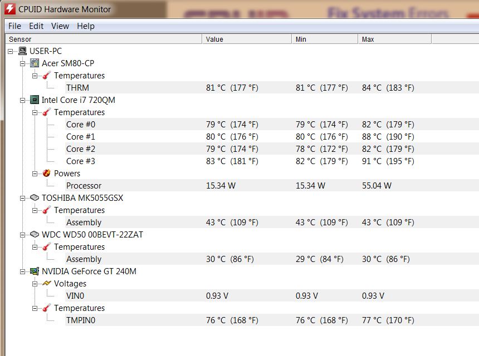Collapse the Acer SM80-CP node
This screenshot has height=356, width=479.
click(x=23, y=63)
